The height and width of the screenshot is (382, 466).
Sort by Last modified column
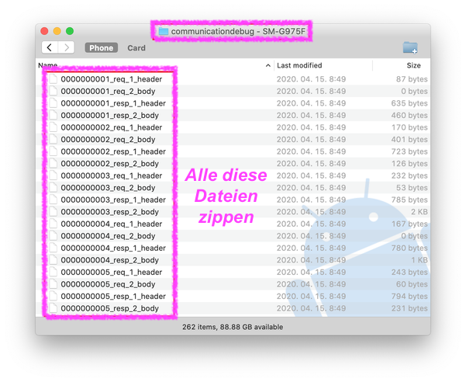point(299,65)
